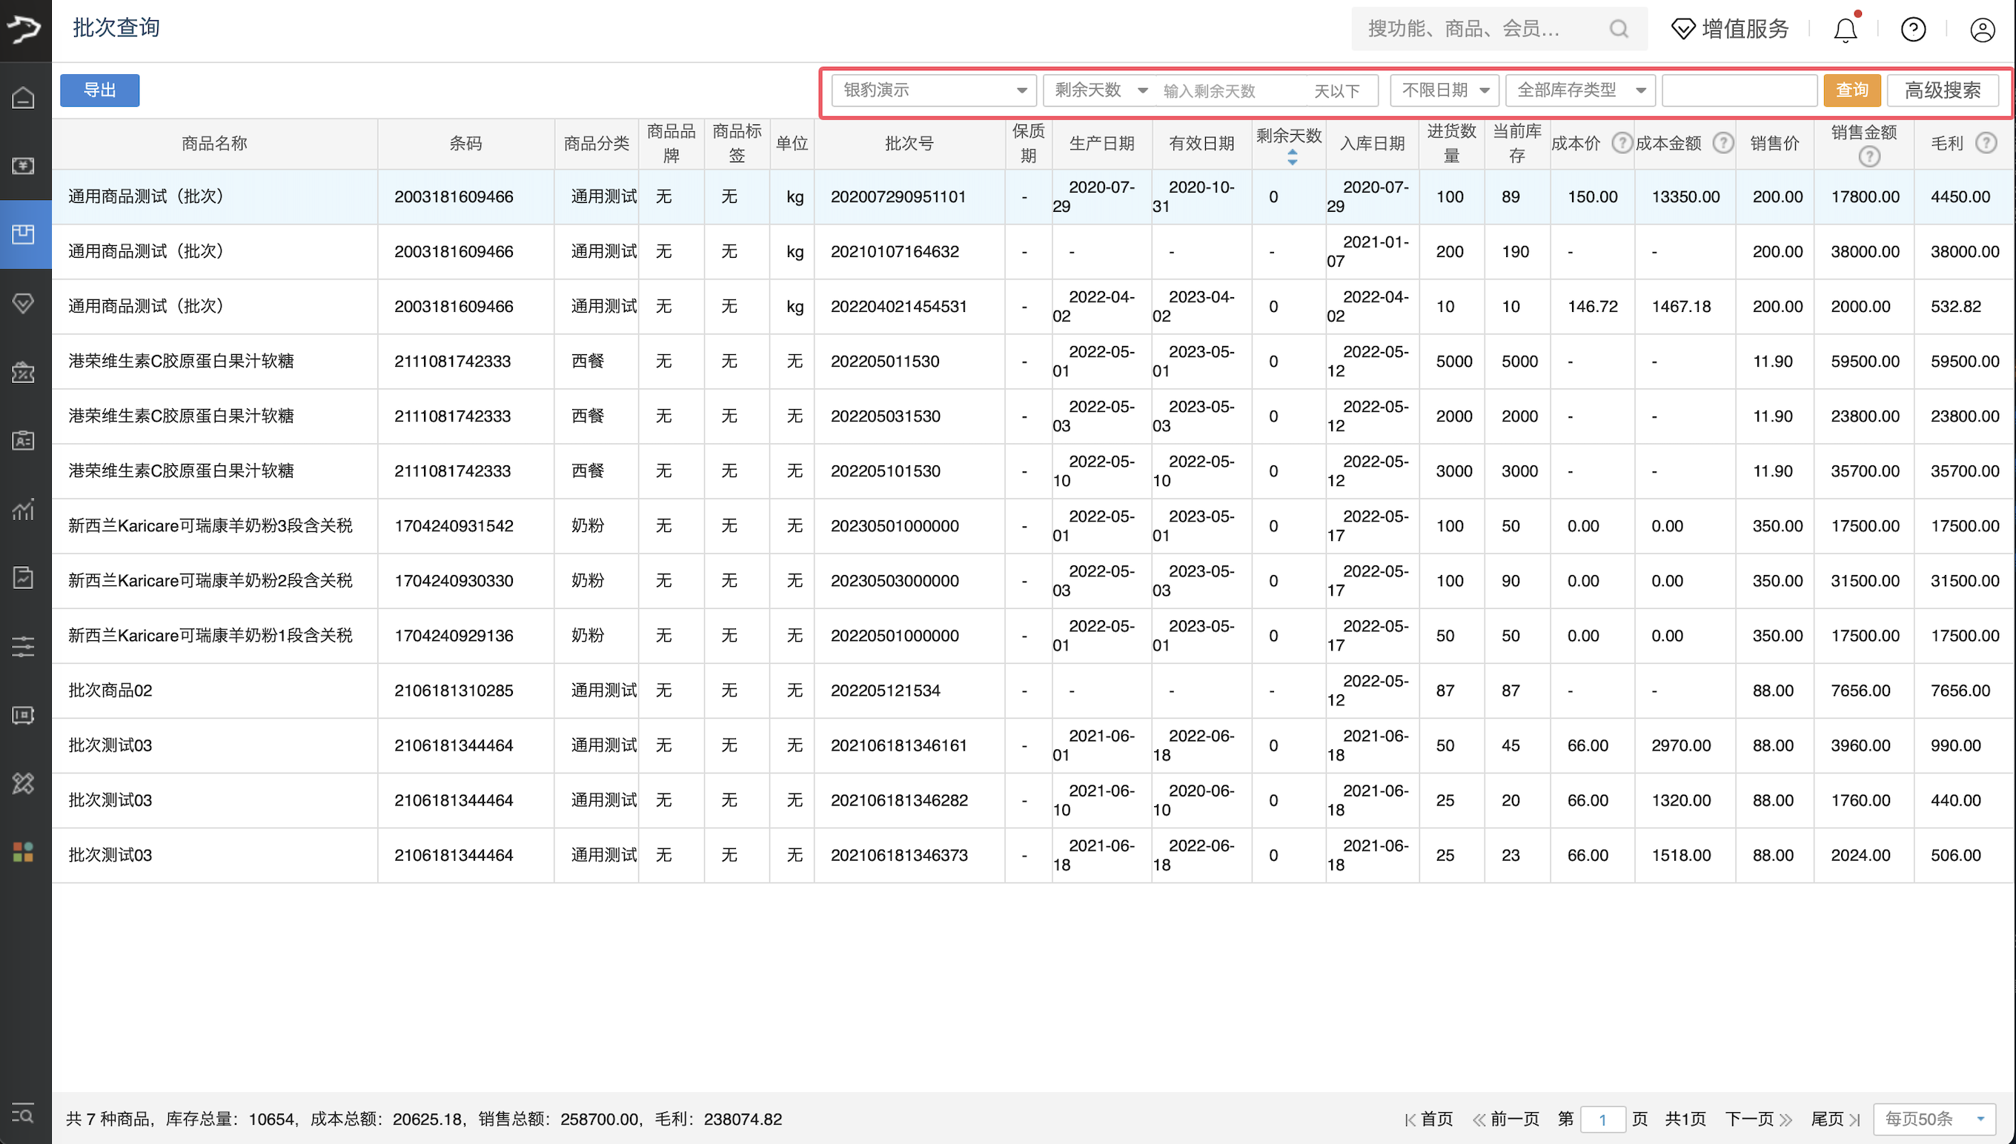Image resolution: width=2016 pixels, height=1144 pixels.
Task: Open the home section in sidebar
Action: [24, 97]
